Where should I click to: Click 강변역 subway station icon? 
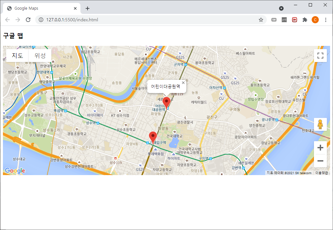(244, 168)
